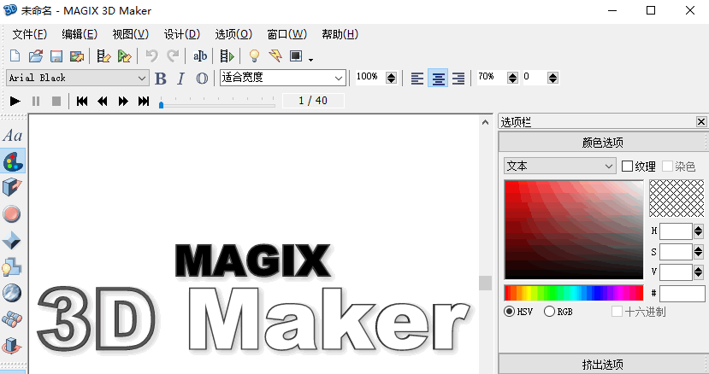Select the Aa text options tool
The width and height of the screenshot is (709, 374).
click(x=12, y=135)
